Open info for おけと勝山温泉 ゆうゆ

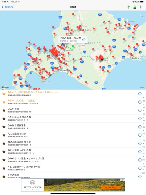click(140, 143)
